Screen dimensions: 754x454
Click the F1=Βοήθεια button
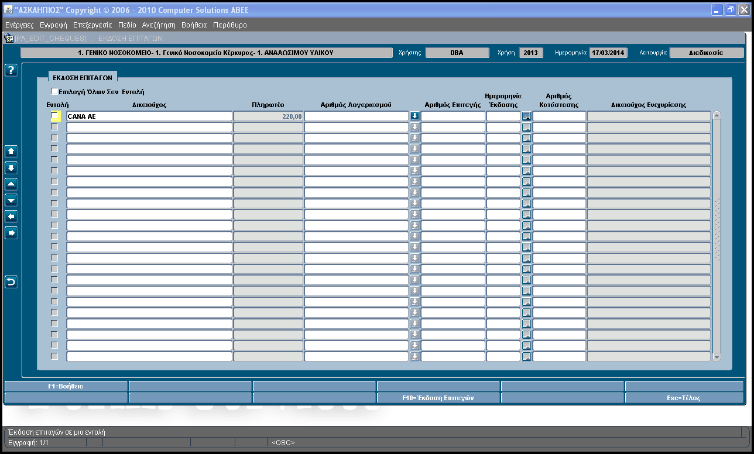pyautogui.click(x=66, y=386)
